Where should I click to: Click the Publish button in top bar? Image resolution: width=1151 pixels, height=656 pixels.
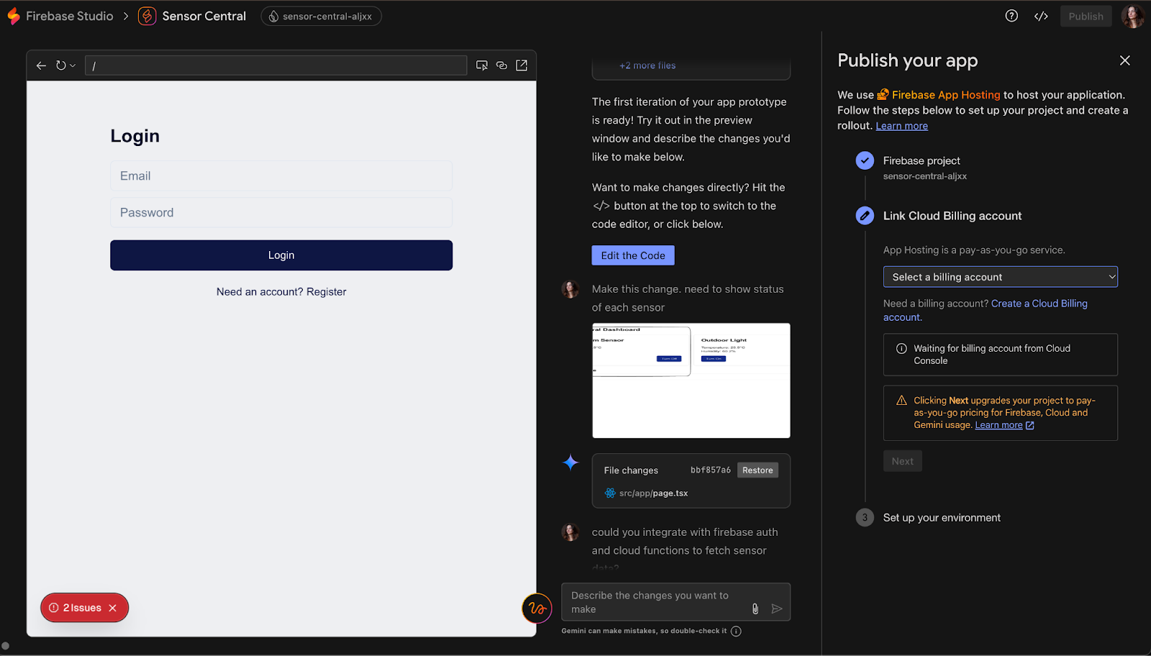[x=1086, y=16]
